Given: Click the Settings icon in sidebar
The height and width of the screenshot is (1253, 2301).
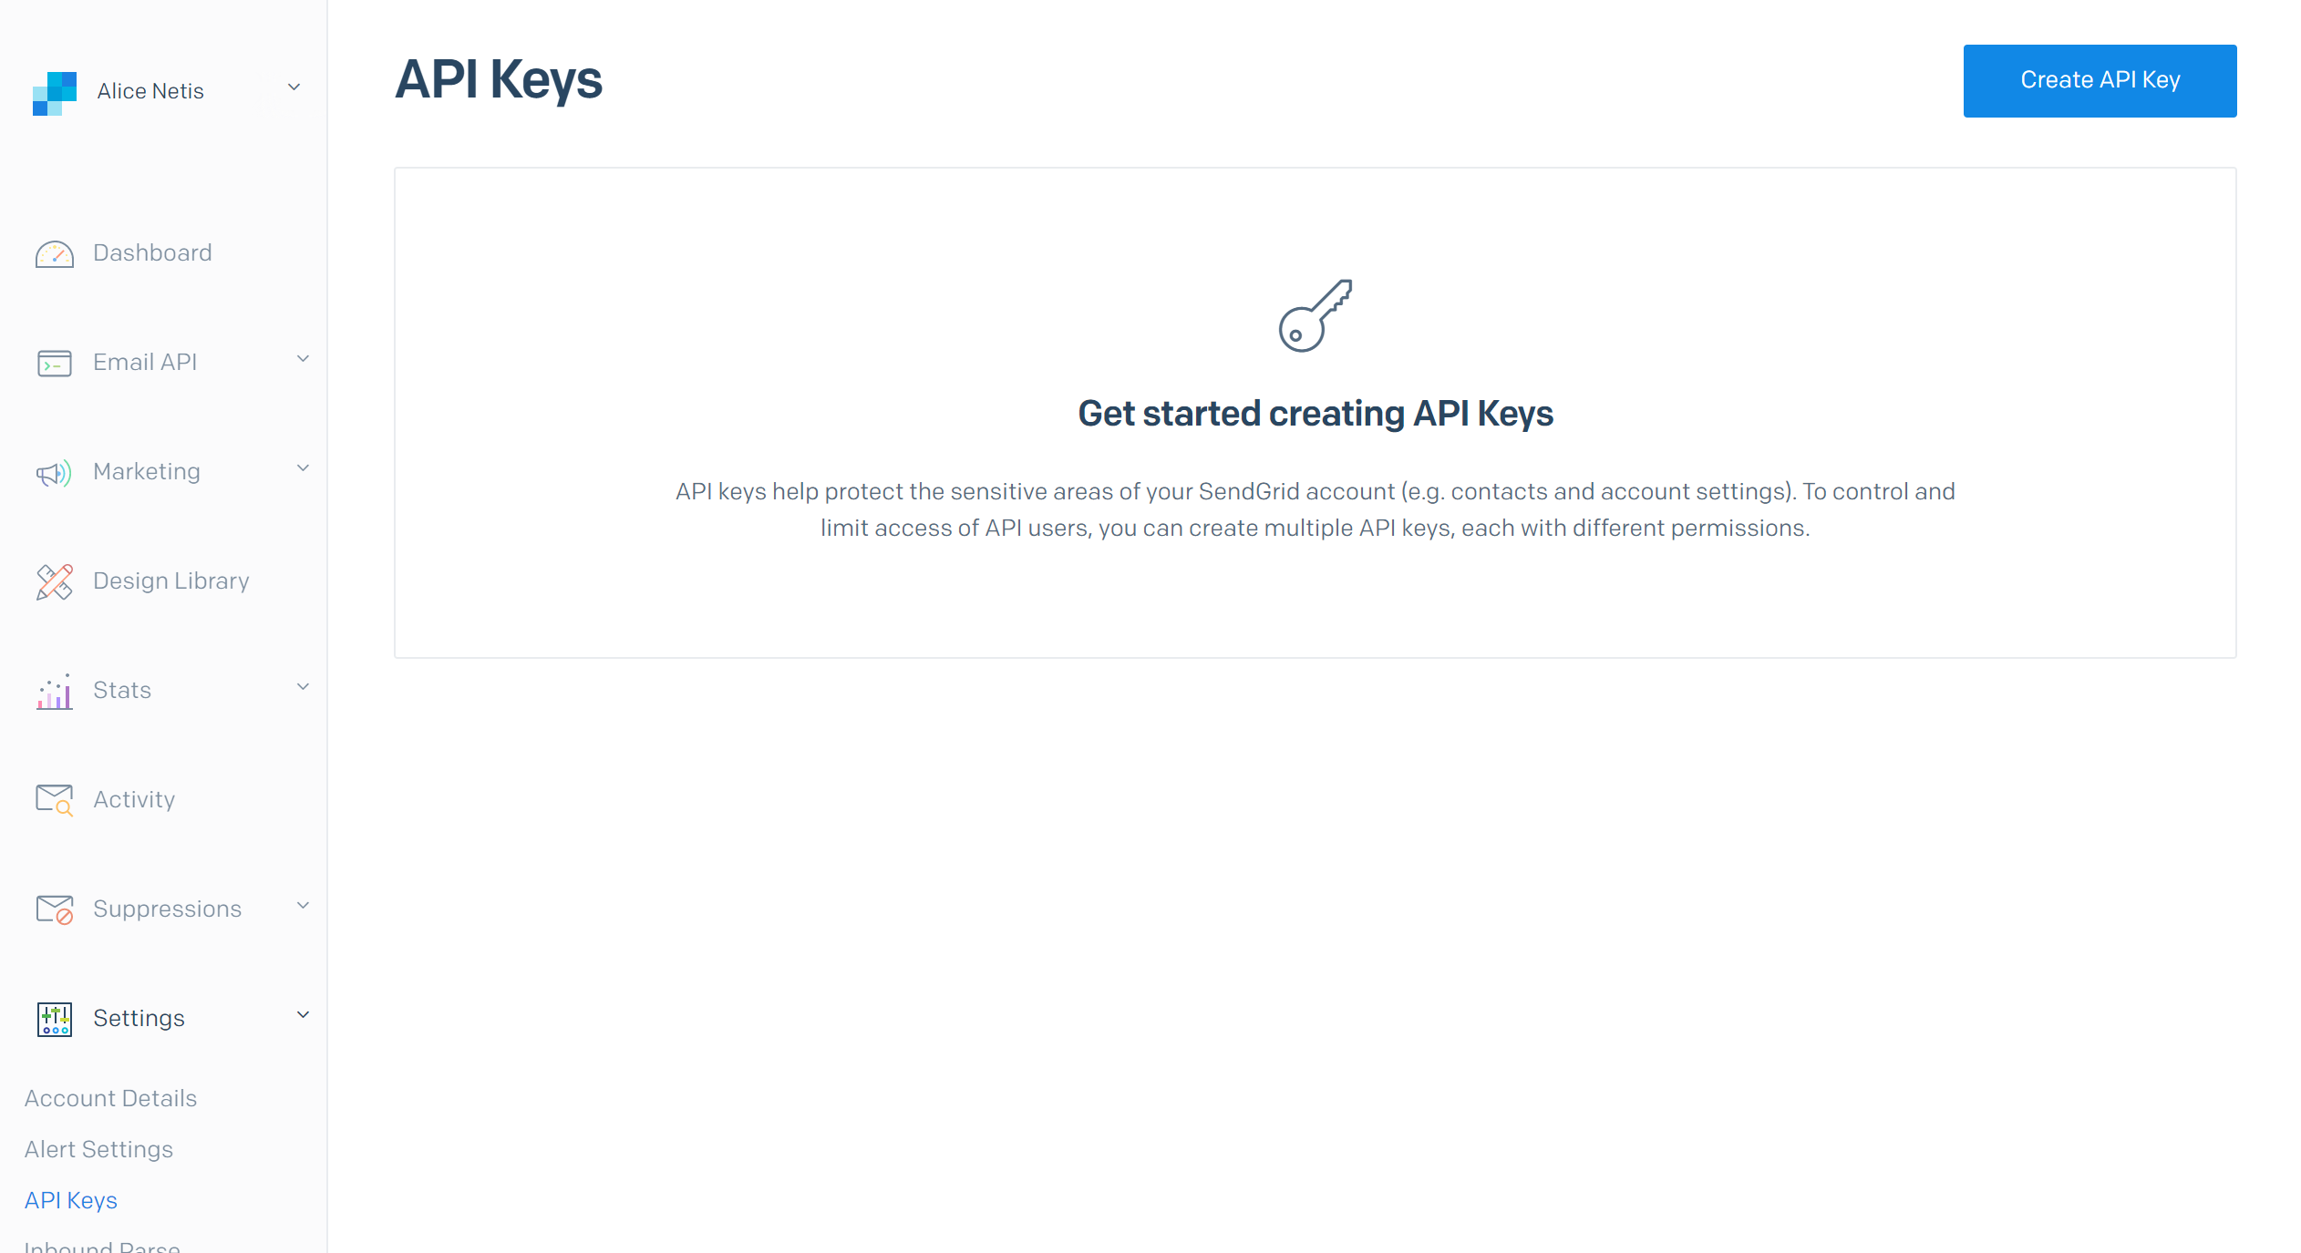Looking at the screenshot, I should click(x=56, y=1017).
